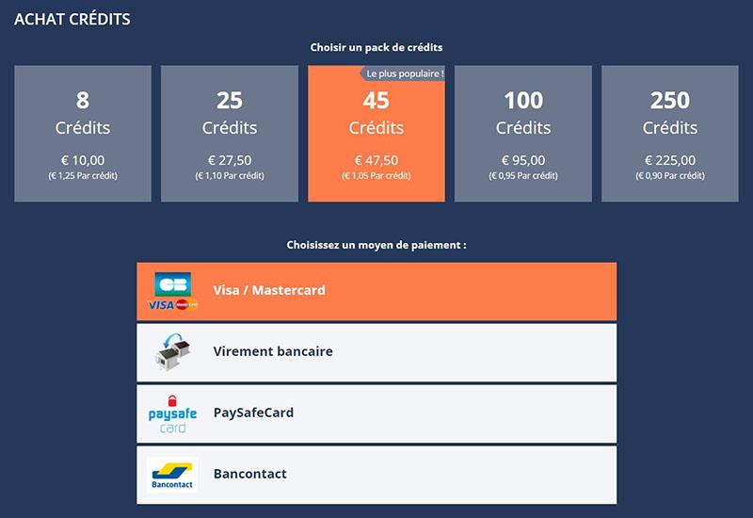Screen dimensions: 753x518
Task: Click the €10,00 price on first pack
Action: [83, 160]
